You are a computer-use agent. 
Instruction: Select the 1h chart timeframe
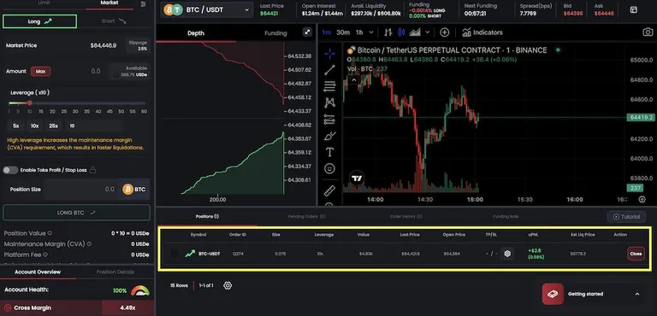tap(359, 32)
